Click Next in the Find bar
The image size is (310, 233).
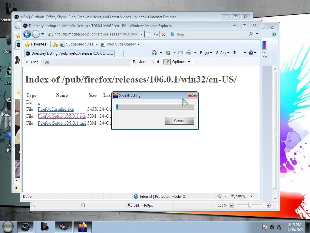pos(155,62)
